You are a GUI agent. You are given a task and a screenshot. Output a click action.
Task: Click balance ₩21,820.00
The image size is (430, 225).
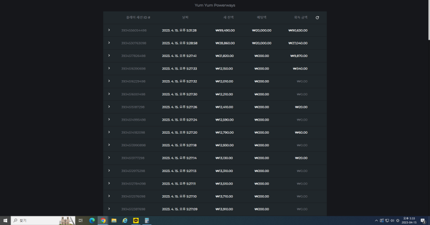tap(225, 56)
